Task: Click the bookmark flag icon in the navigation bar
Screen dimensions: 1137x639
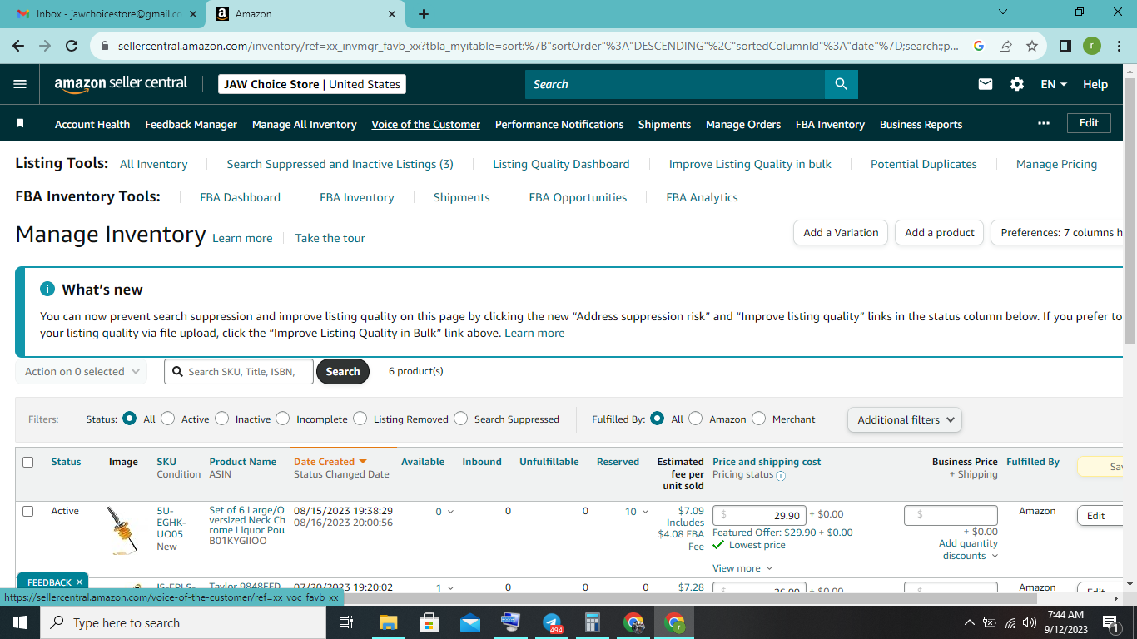Action: (x=20, y=124)
